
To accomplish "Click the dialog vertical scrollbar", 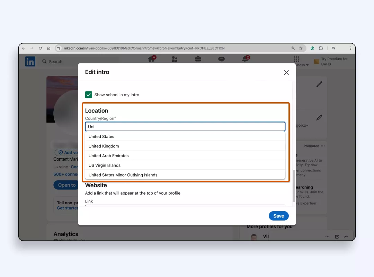I will pos(294,186).
